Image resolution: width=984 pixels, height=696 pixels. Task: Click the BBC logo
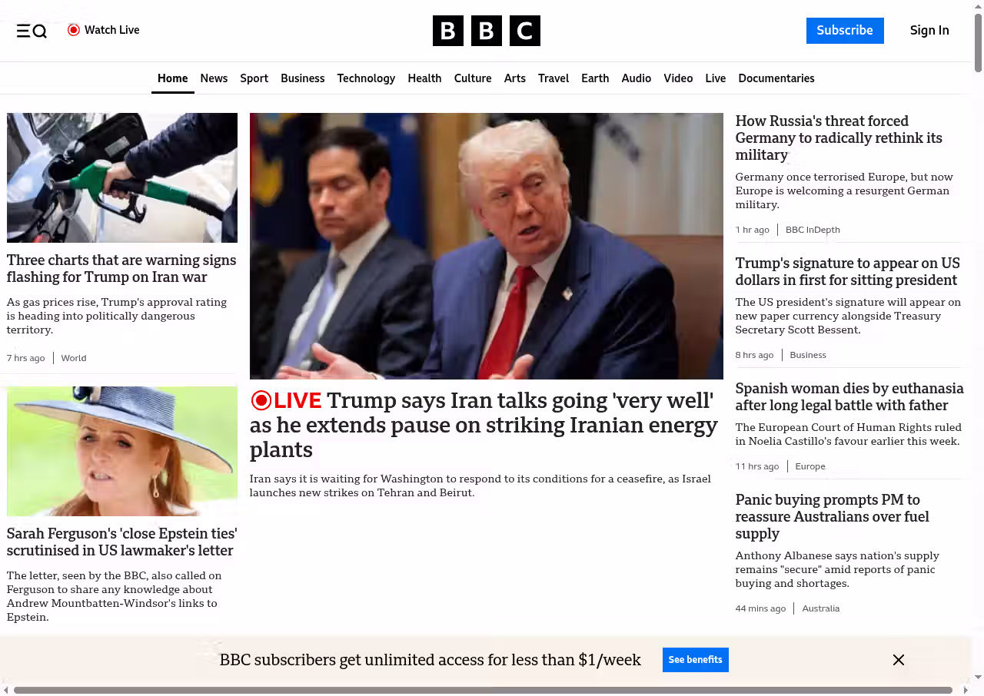(486, 31)
